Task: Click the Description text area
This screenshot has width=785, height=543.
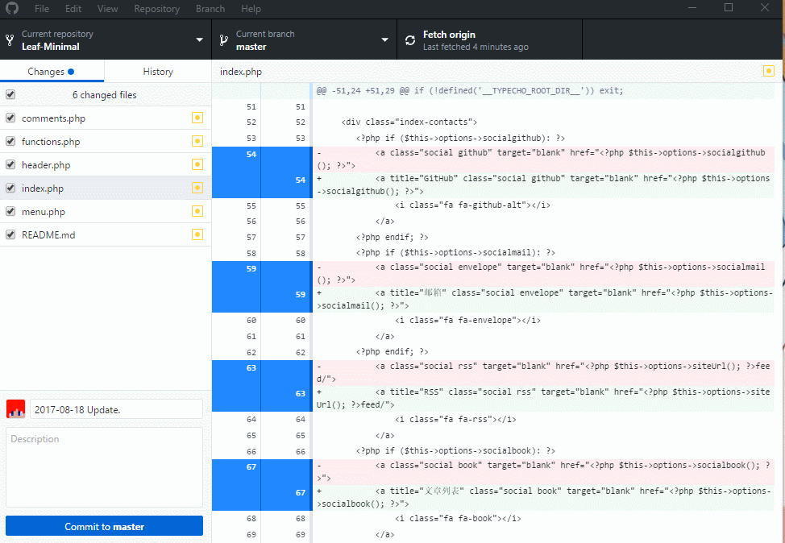Action: click(x=104, y=467)
